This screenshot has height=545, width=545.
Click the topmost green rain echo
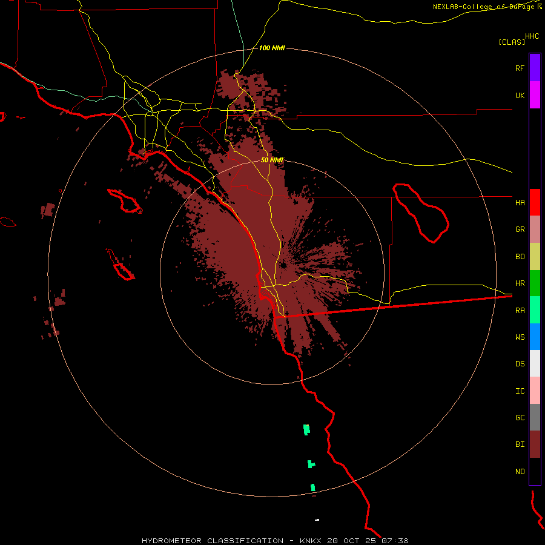tap(306, 429)
